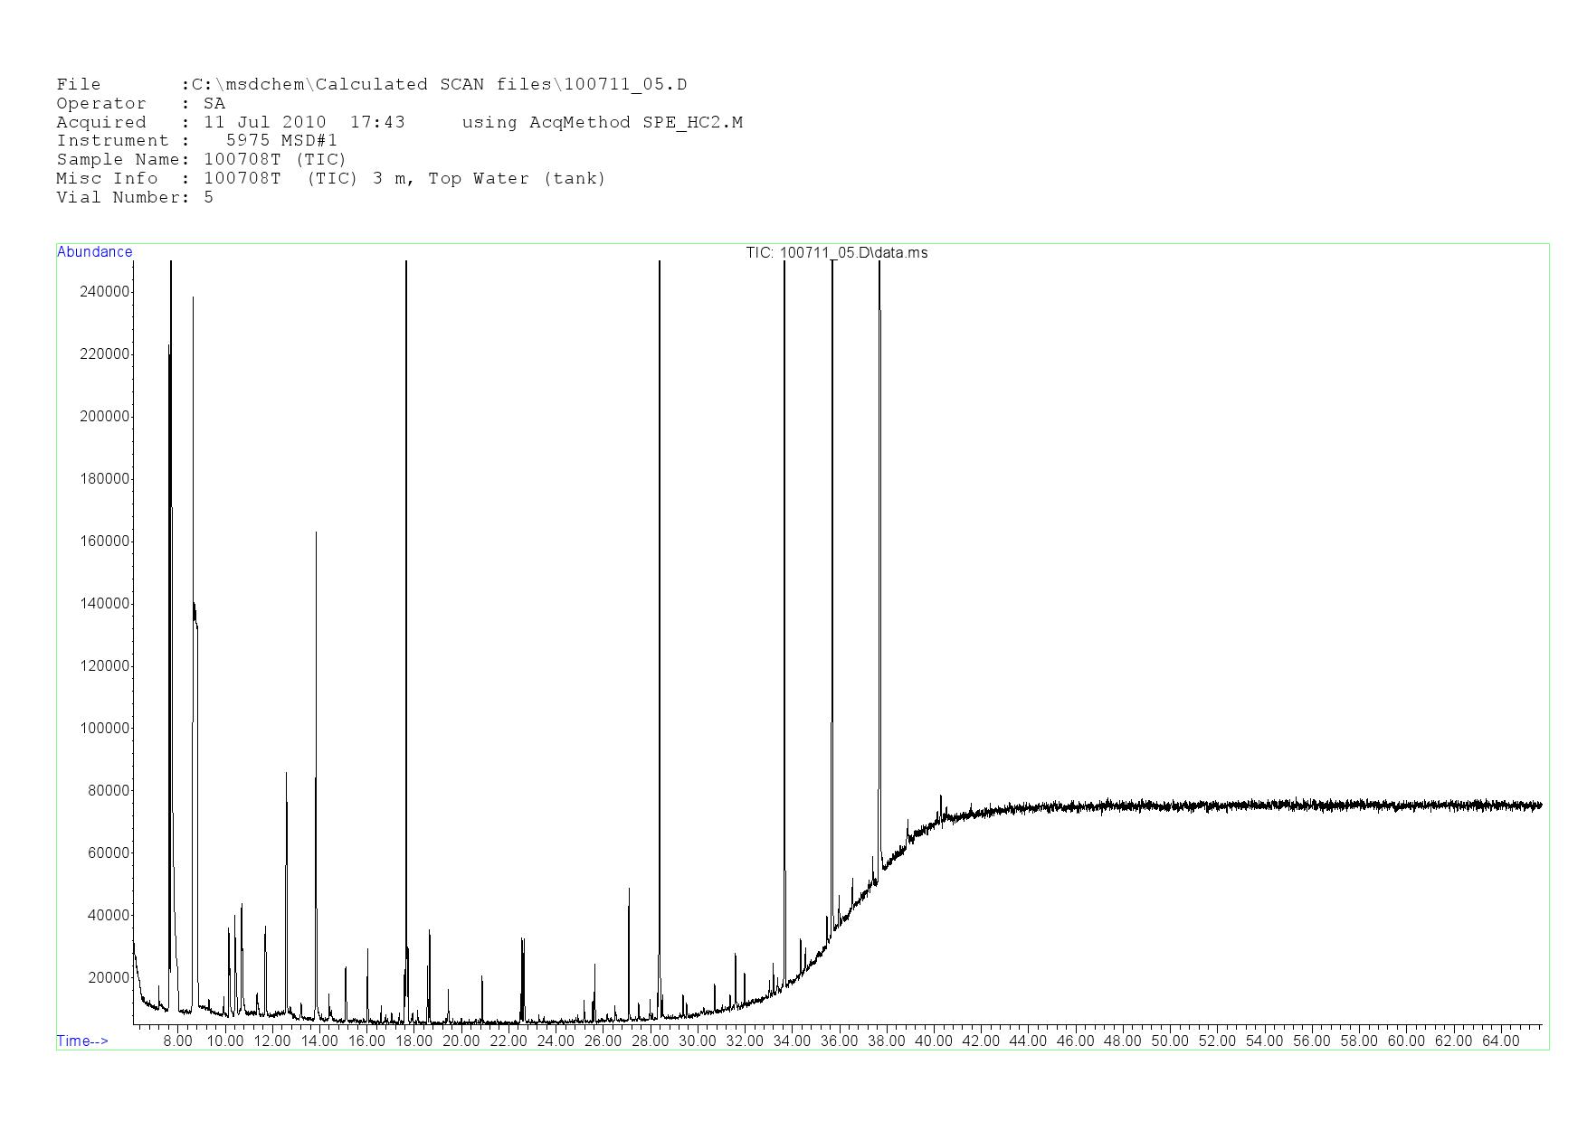Click the Sample Name 100708T (TIC) line
The width and height of the screenshot is (1587, 1121).
pos(201,159)
